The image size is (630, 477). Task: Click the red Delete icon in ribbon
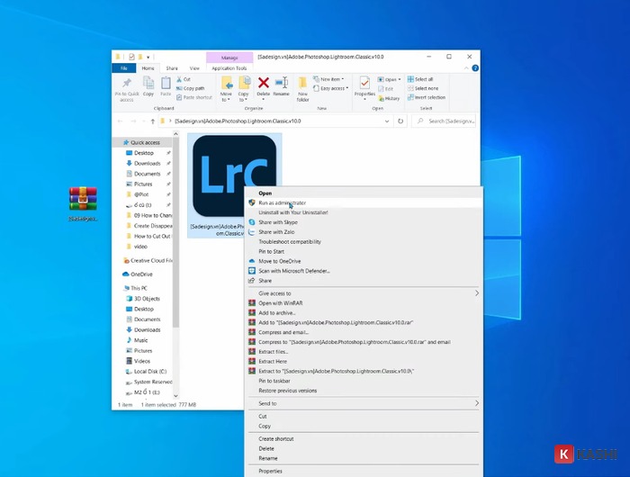263,85
